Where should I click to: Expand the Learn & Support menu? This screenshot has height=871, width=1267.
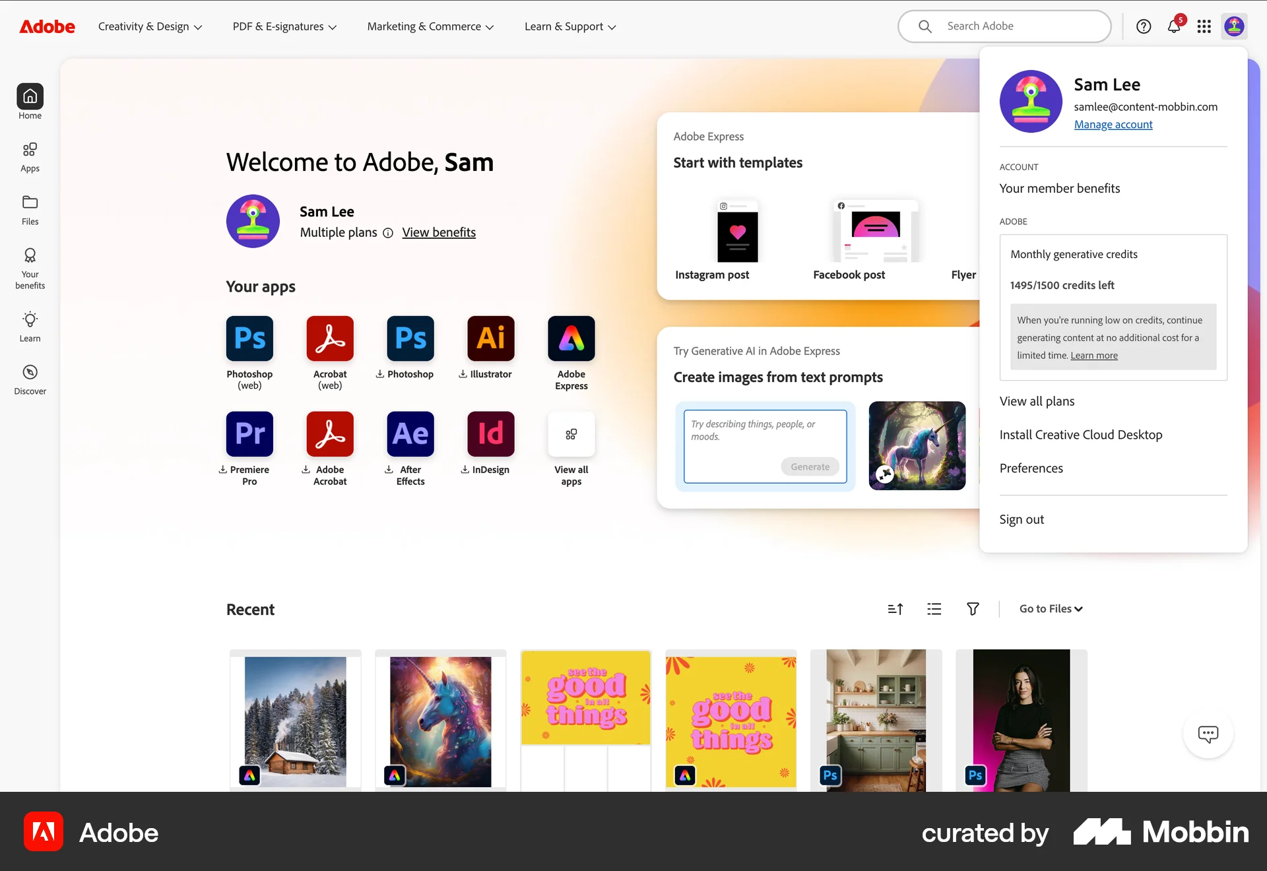pyautogui.click(x=569, y=26)
